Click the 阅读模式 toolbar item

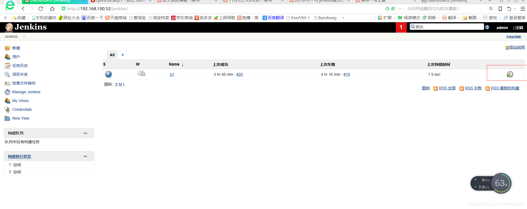point(409,18)
